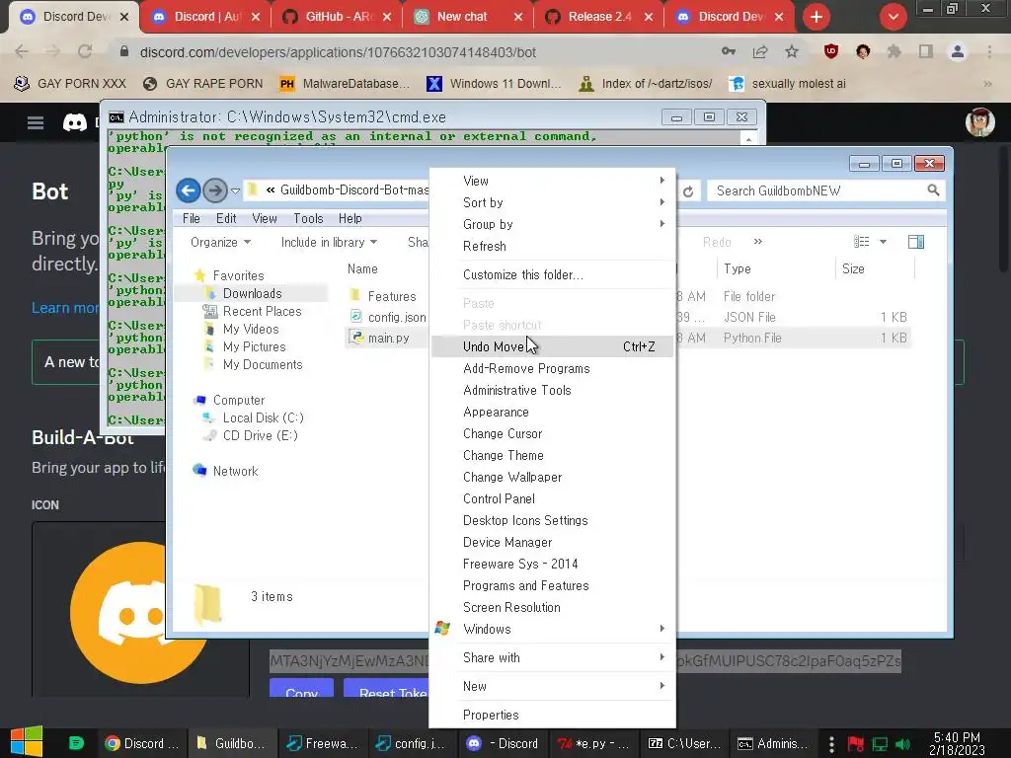1011x758 pixels.
Task: Select Undo Move in context menu
Action: click(553, 346)
